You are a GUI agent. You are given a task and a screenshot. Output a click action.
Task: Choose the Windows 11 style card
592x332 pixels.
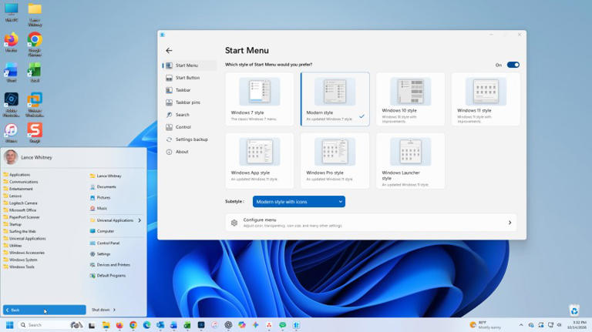486,99
